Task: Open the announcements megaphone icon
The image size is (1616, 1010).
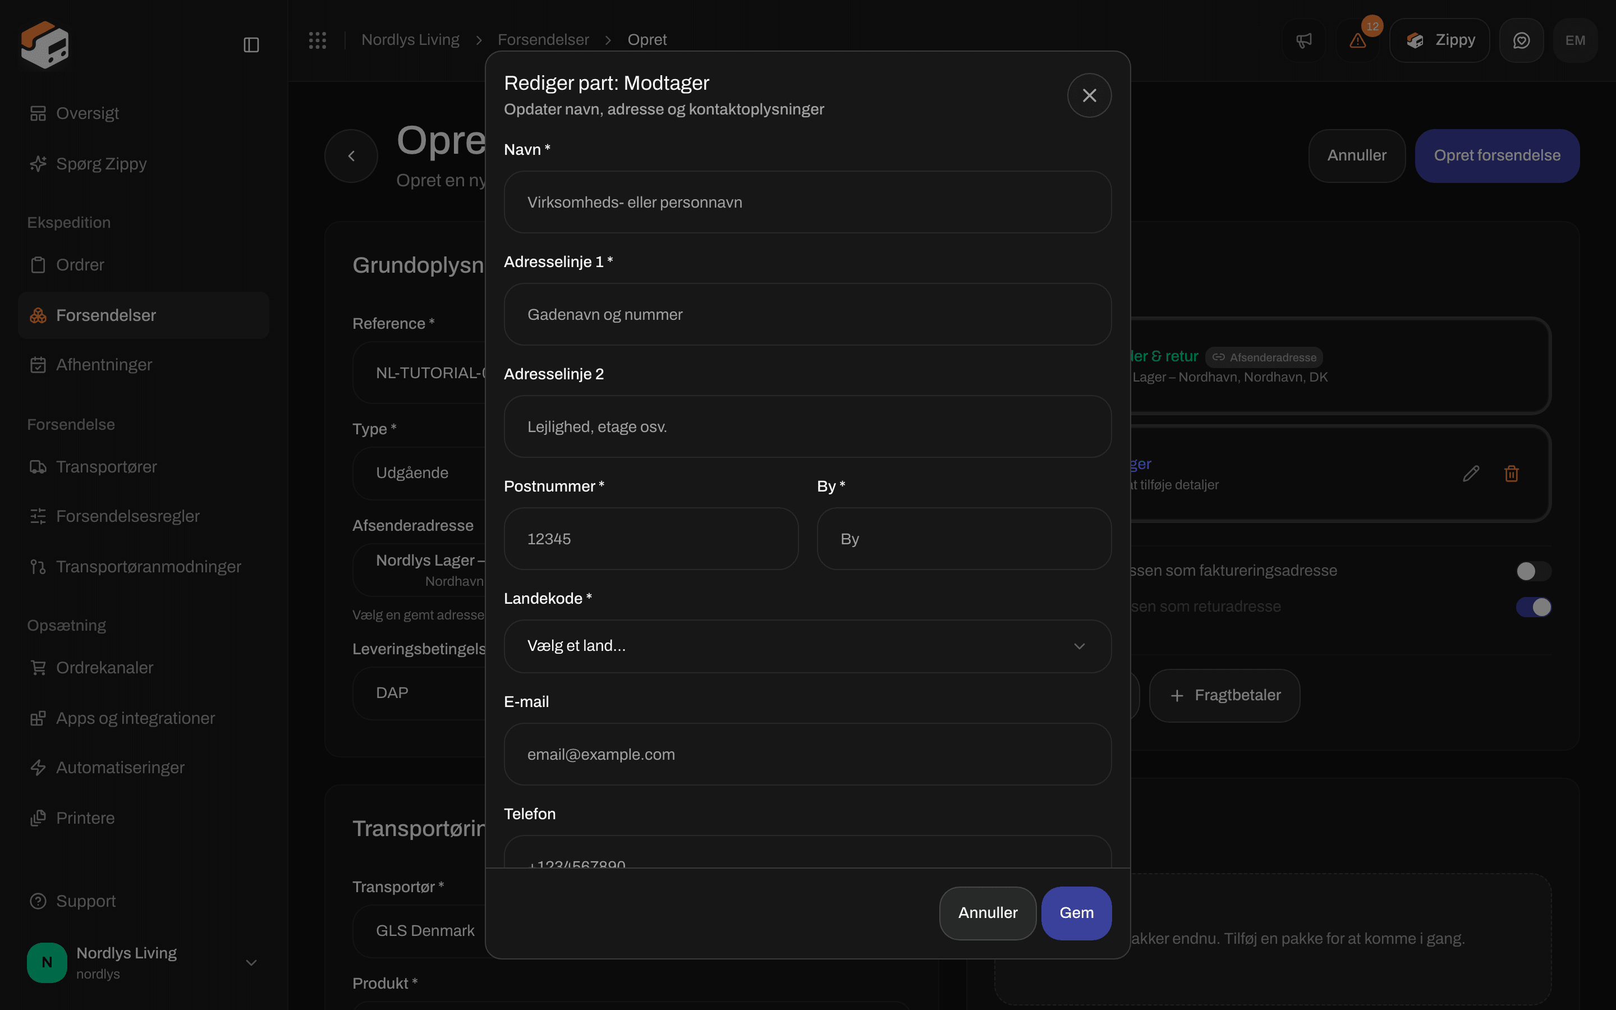Action: click(1303, 40)
